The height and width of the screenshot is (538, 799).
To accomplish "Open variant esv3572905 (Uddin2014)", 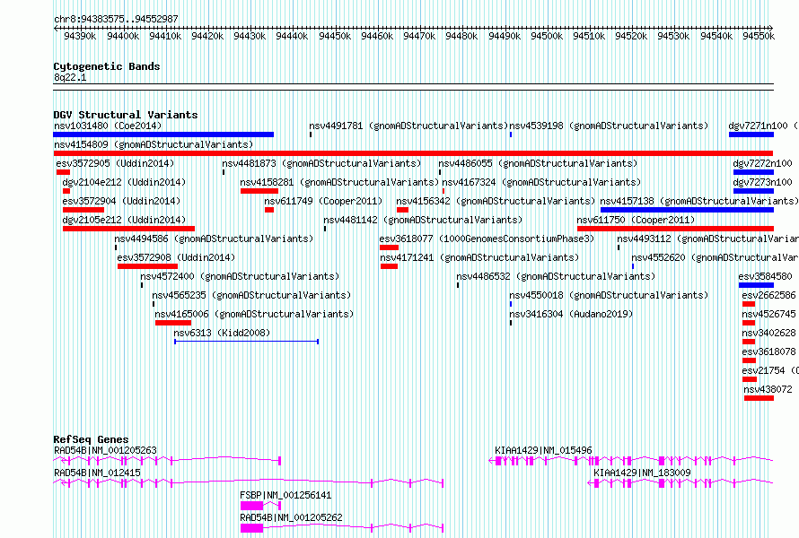I will point(115,163).
